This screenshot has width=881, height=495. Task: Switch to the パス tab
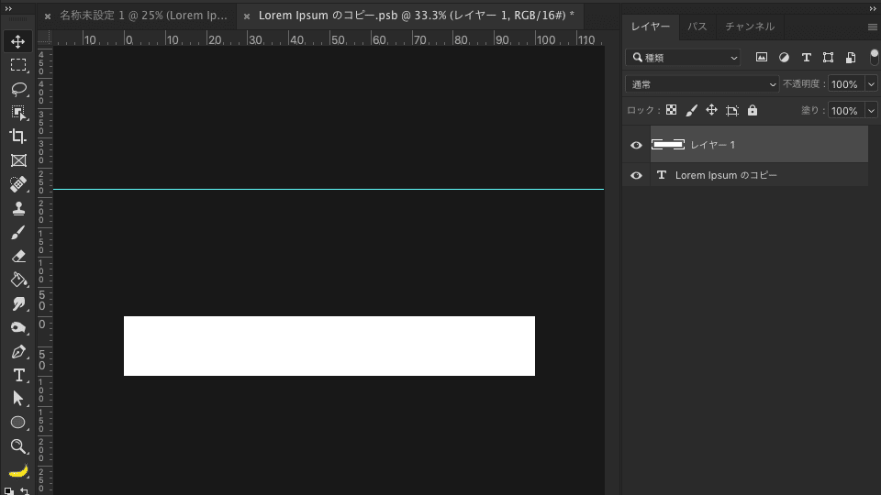(697, 27)
